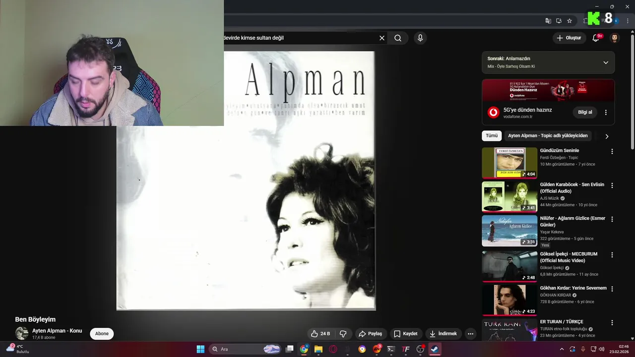Open options for ER TURAN / TÜRKÇE video
The image size is (635, 357).
[x=612, y=322]
